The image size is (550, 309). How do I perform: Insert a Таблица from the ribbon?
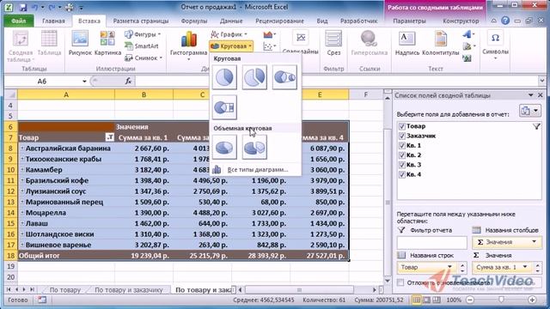point(49,44)
